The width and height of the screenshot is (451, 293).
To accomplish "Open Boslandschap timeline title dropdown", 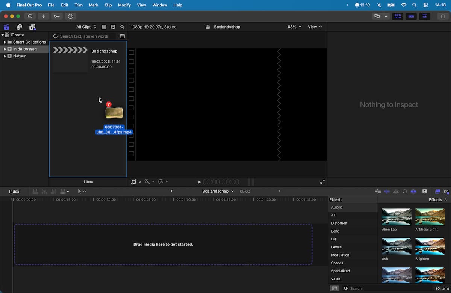I will [218, 192].
